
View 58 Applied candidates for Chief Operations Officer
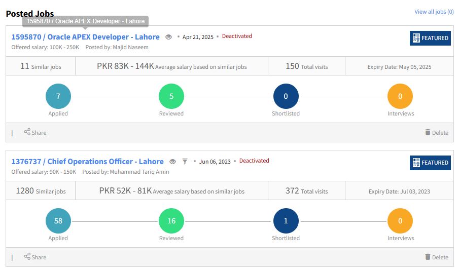coord(58,221)
